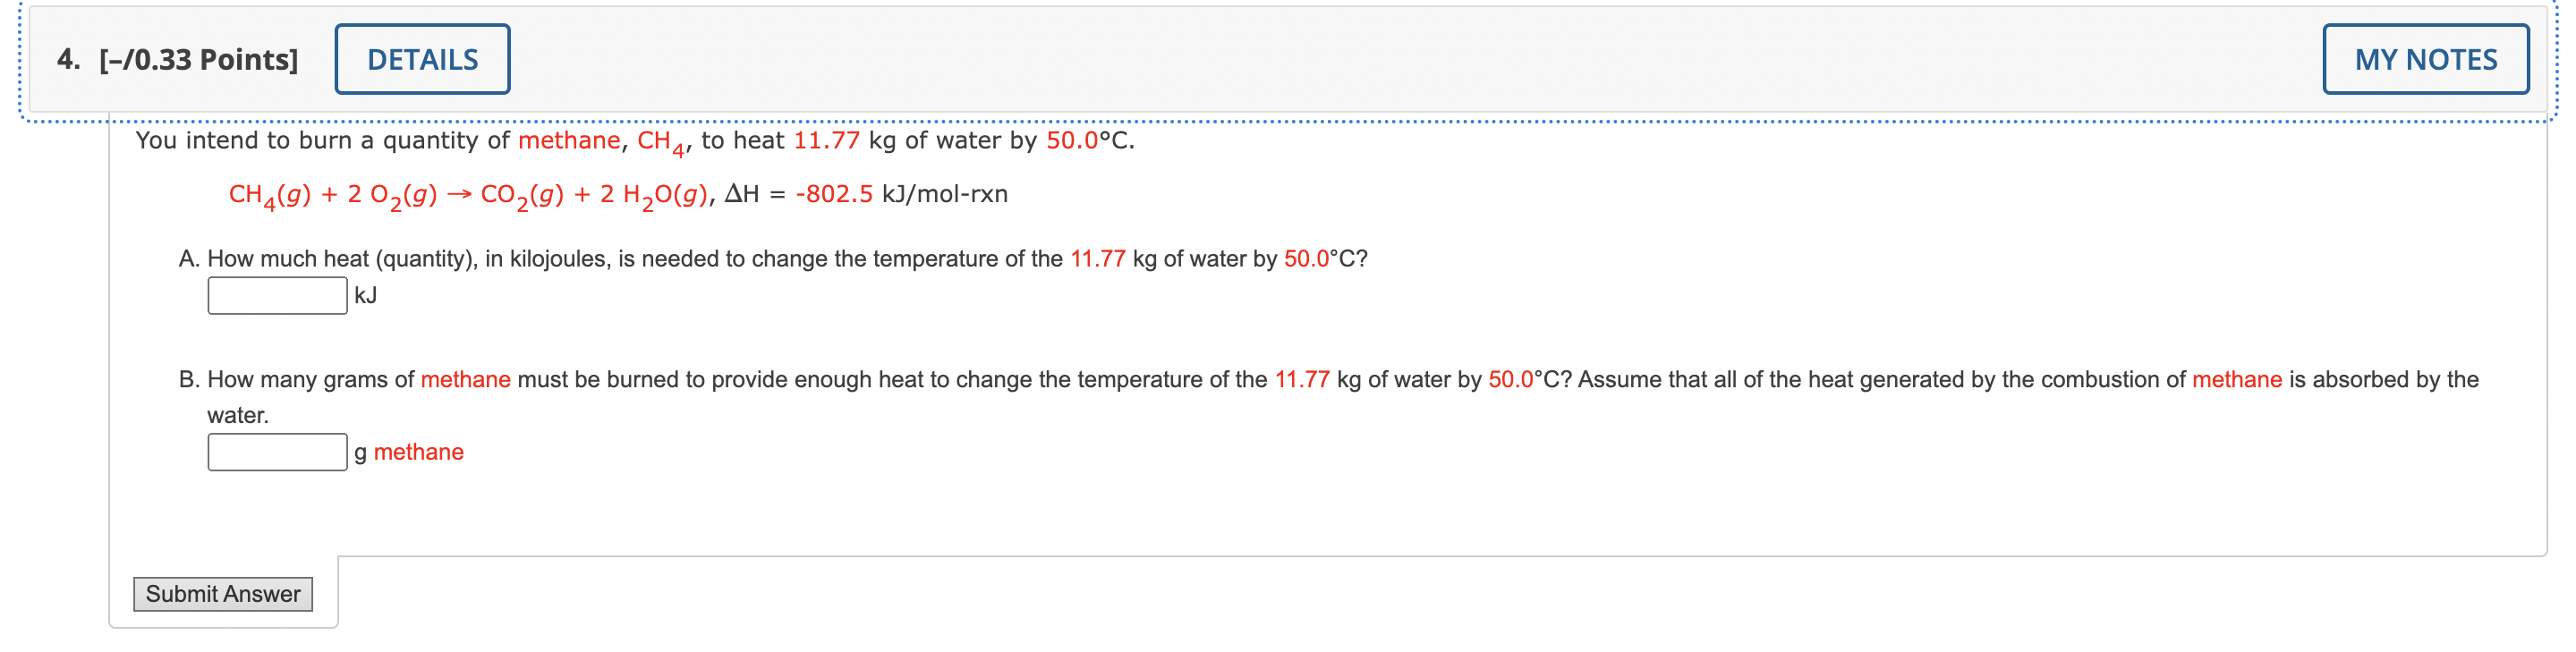This screenshot has width=2576, height=652.
Task: Click the red methane text in question intro
Action: pyautogui.click(x=568, y=140)
